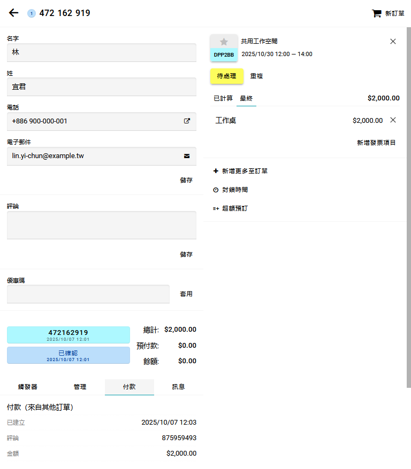Click the clock icon for 封鎖時間
This screenshot has width=411, height=469.
click(x=216, y=190)
